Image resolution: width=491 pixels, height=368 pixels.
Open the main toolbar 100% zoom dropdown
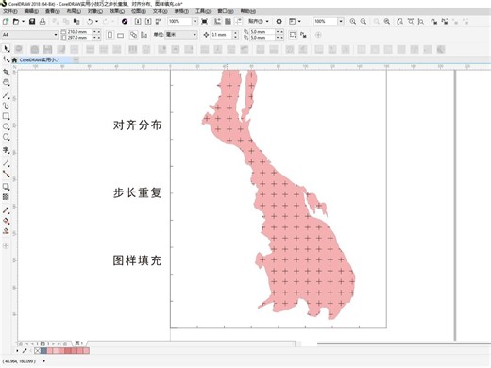(195, 22)
